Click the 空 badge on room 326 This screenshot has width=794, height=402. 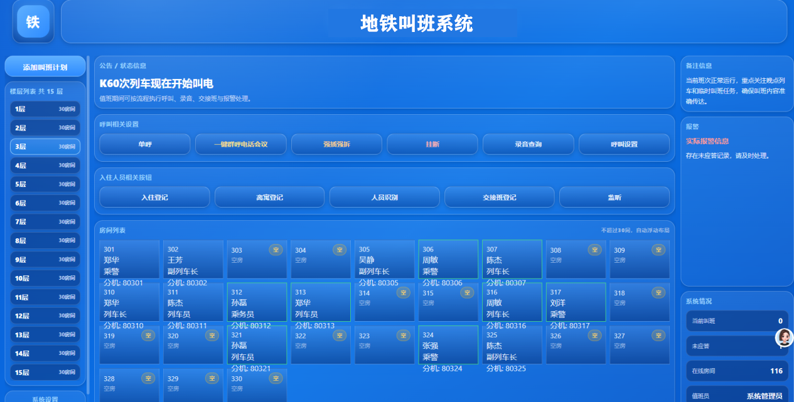coord(594,336)
